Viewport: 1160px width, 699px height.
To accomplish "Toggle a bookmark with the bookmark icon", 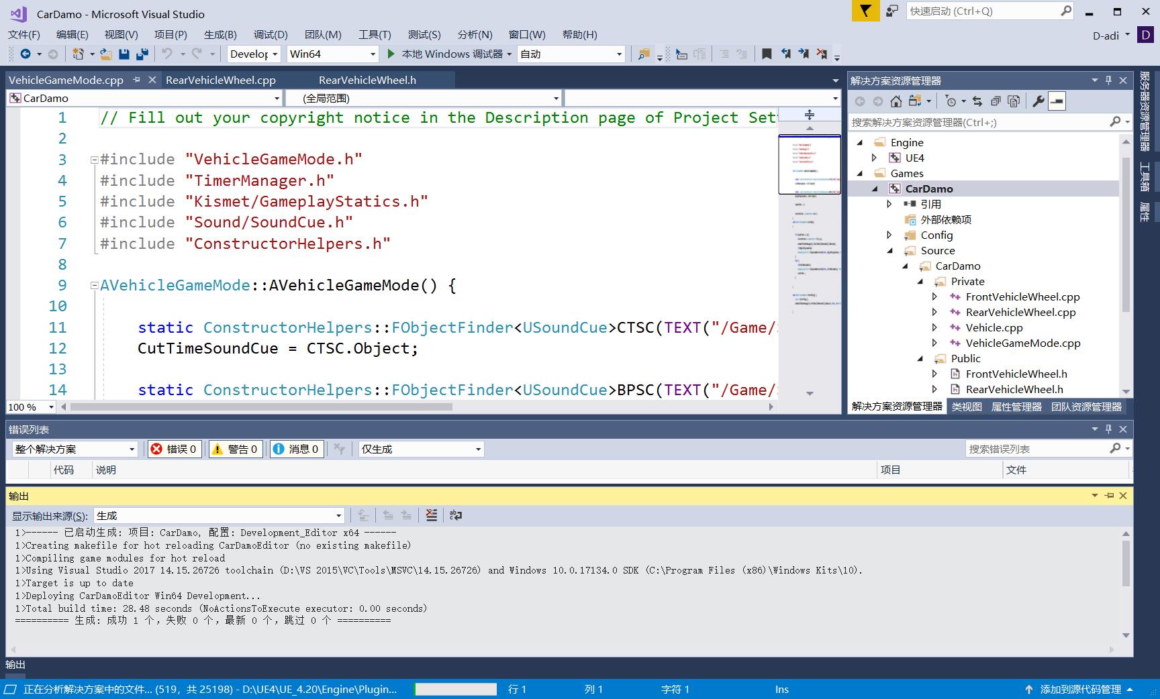I will coord(767,54).
